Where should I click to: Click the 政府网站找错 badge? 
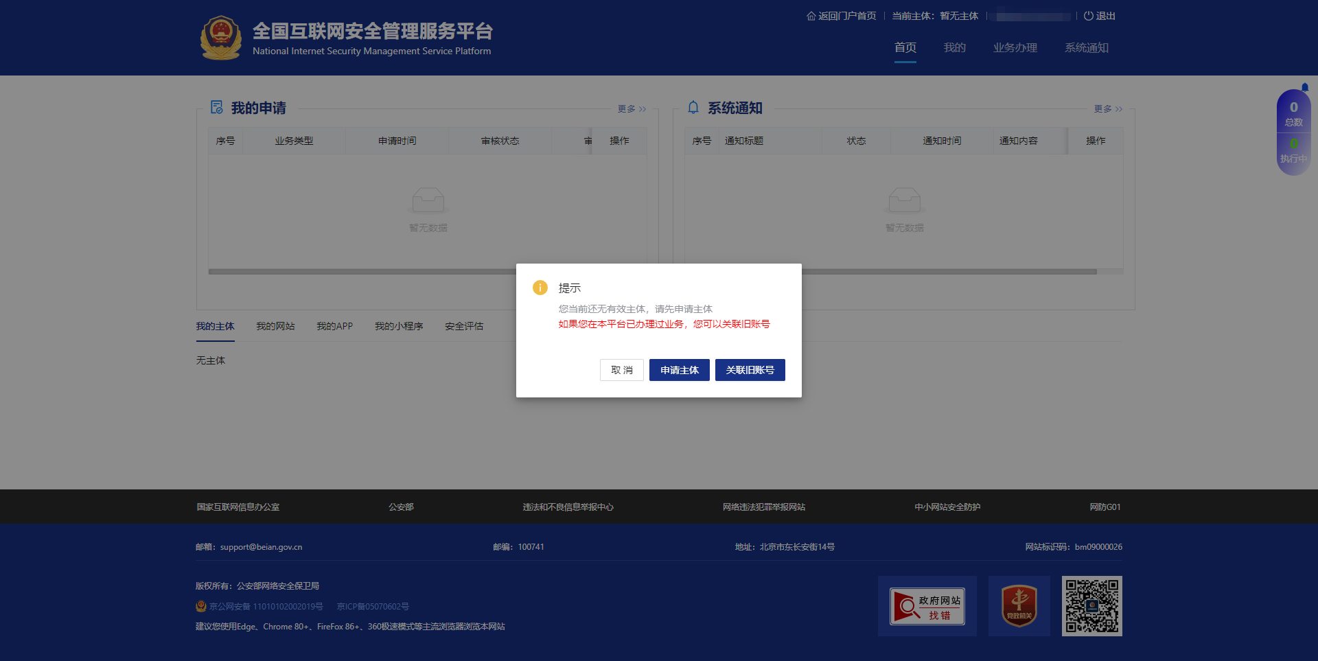(x=927, y=606)
